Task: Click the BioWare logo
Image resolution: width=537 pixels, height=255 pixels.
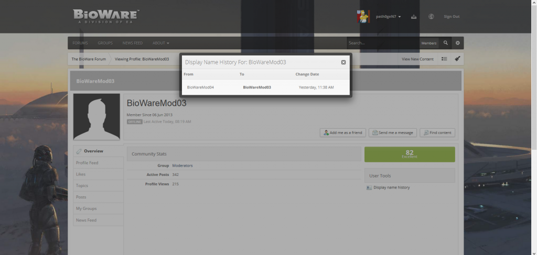Action: [x=106, y=16]
